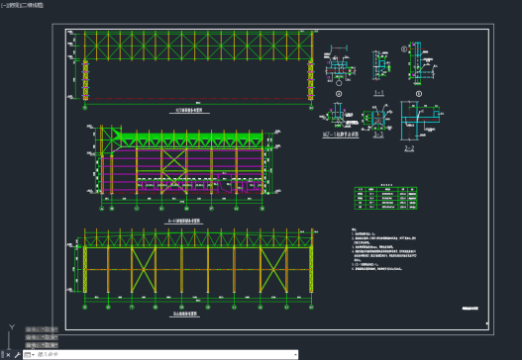Screen dimensions: 522x360
Task: Select the 1-1 section detail label
Action: 378,93
